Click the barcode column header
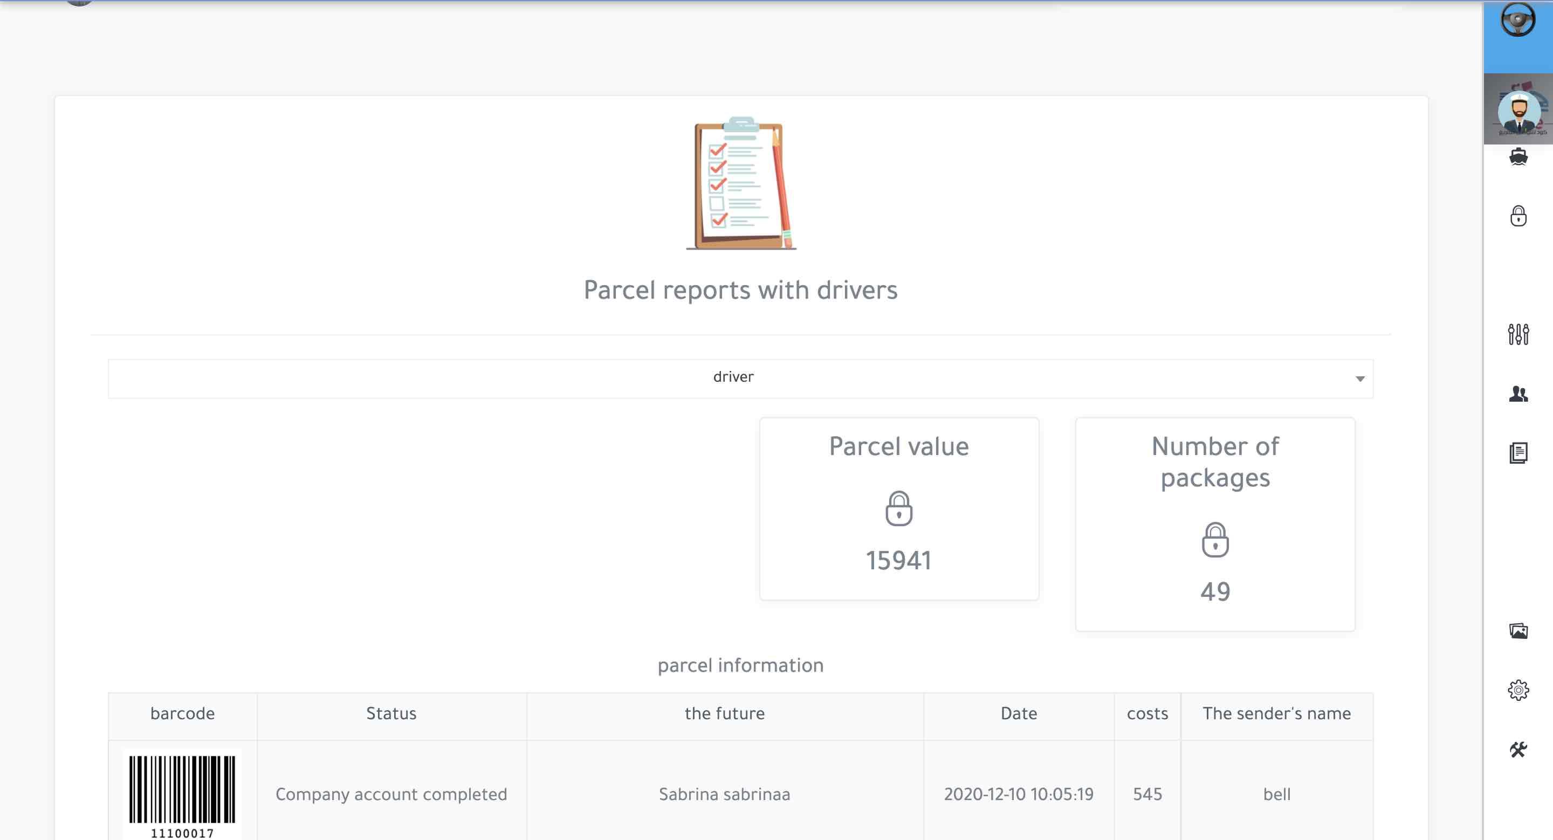This screenshot has width=1553, height=840. click(x=182, y=713)
